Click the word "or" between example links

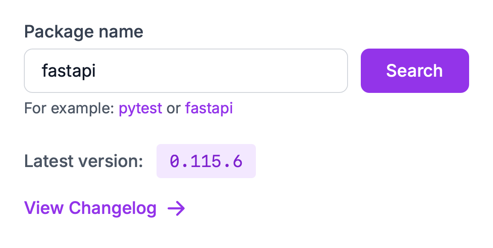tap(174, 108)
